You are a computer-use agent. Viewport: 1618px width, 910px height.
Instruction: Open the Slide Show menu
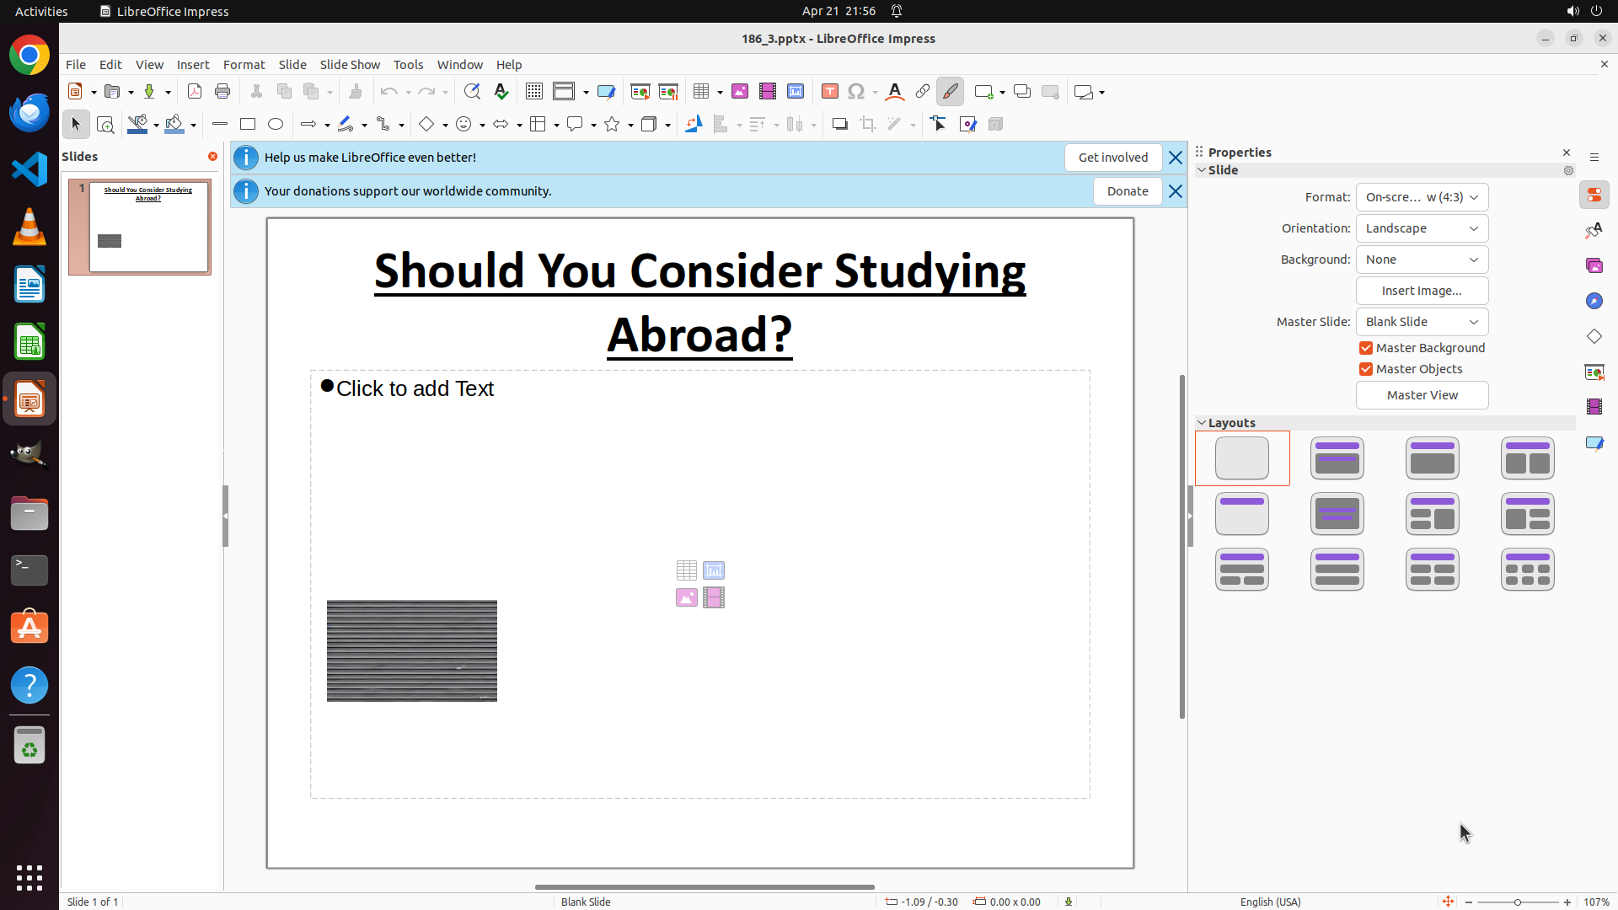click(350, 65)
